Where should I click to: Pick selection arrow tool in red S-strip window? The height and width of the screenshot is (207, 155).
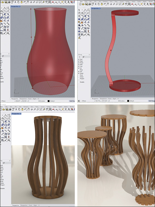(x=79, y=10)
